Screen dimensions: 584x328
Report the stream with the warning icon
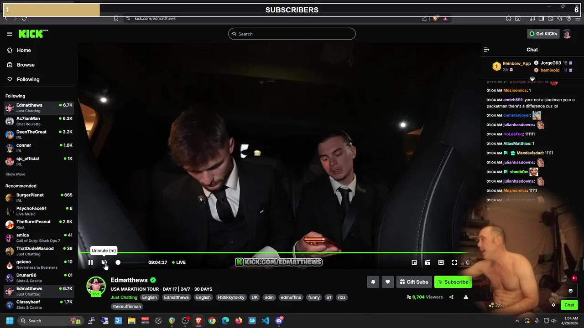click(x=466, y=297)
